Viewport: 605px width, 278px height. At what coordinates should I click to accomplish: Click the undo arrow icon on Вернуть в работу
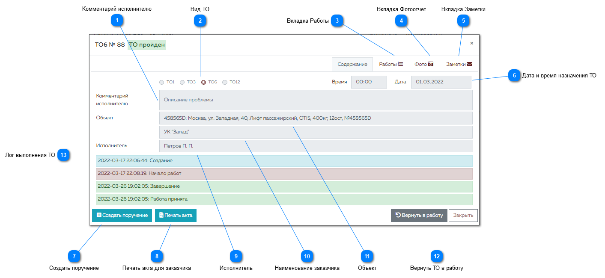click(398, 215)
